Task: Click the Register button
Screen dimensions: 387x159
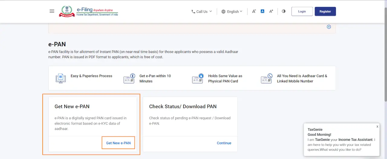Action: coord(325,11)
